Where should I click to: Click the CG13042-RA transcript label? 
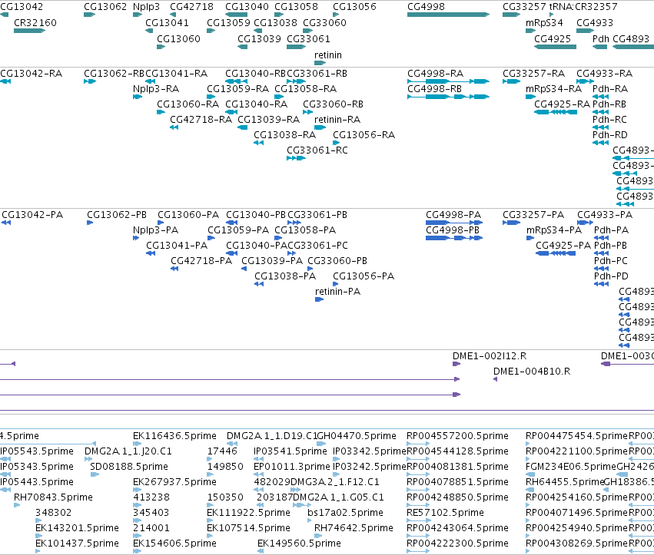tap(32, 74)
